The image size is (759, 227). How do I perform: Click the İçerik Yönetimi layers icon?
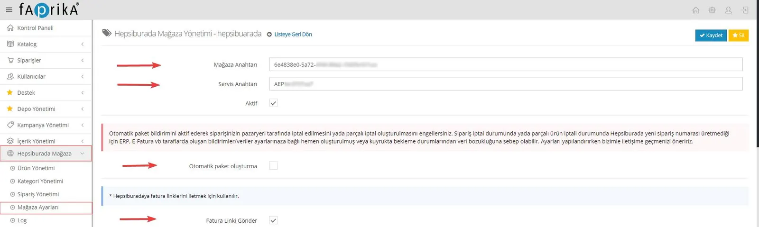tap(10, 141)
